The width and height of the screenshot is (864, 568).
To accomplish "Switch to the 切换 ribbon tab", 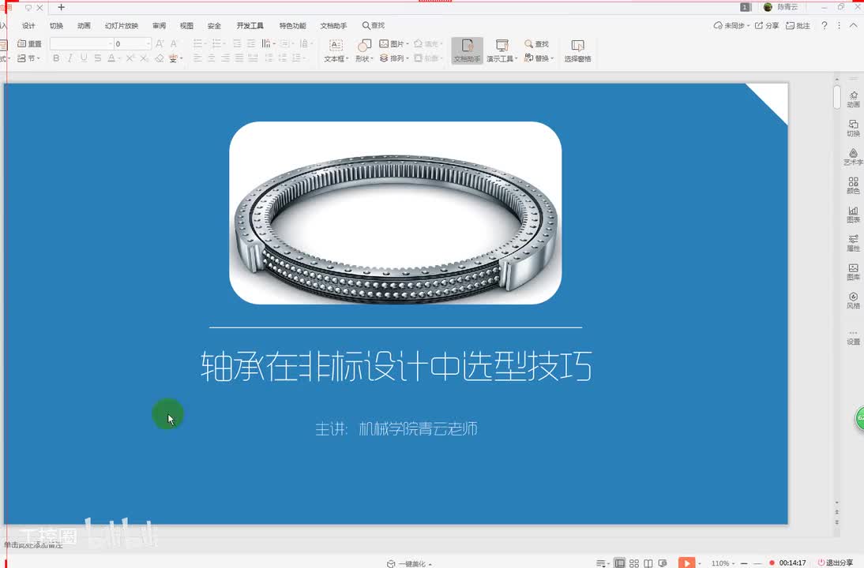I will tap(56, 26).
